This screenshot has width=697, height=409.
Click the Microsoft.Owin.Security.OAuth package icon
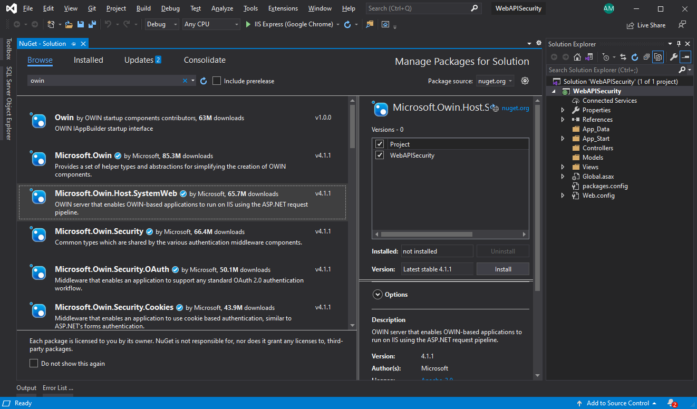39,273
